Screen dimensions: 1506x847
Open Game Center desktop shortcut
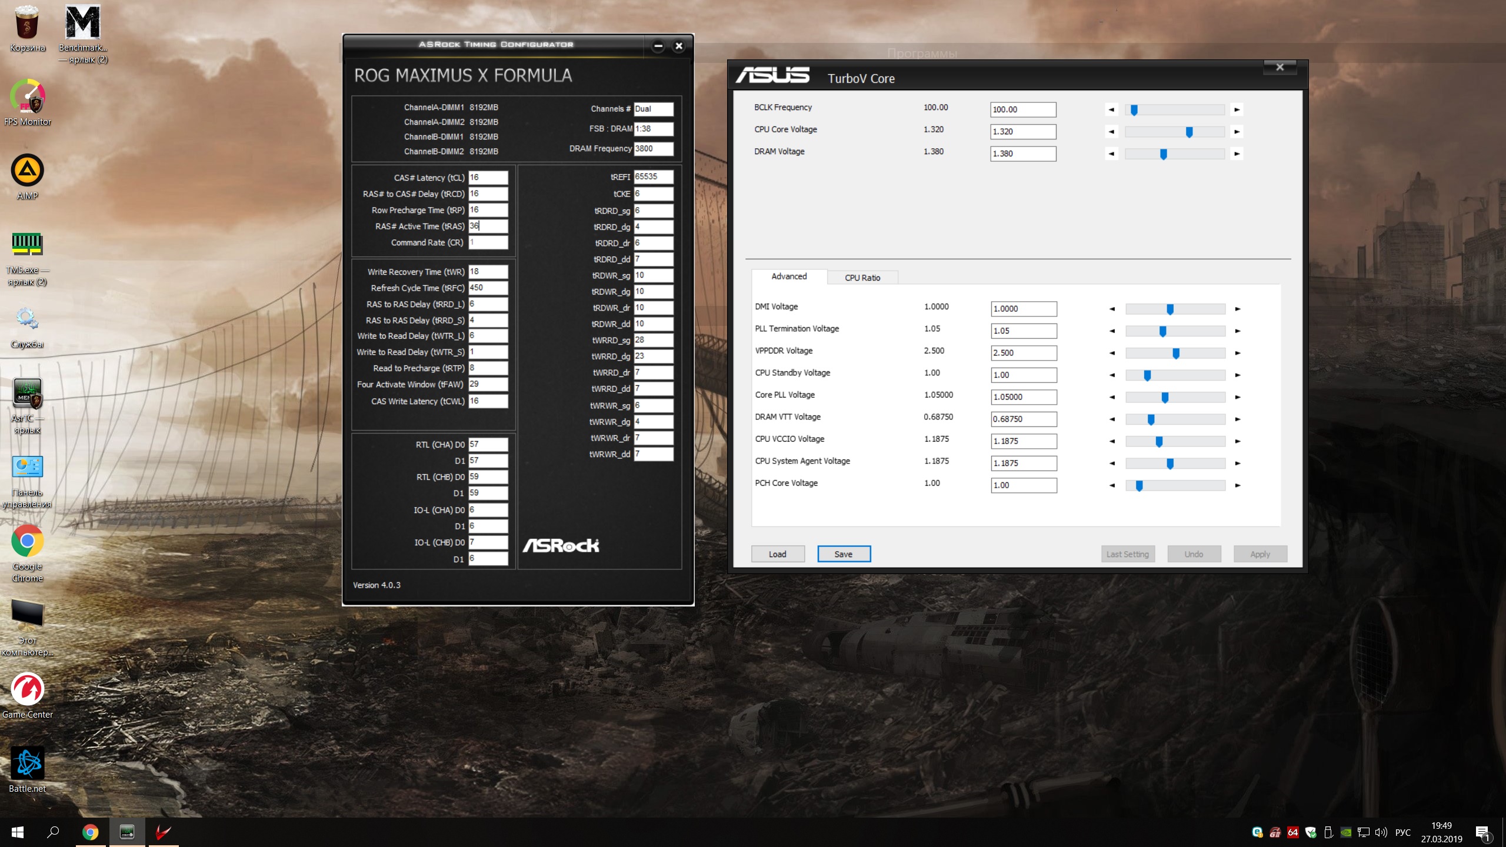click(x=27, y=690)
